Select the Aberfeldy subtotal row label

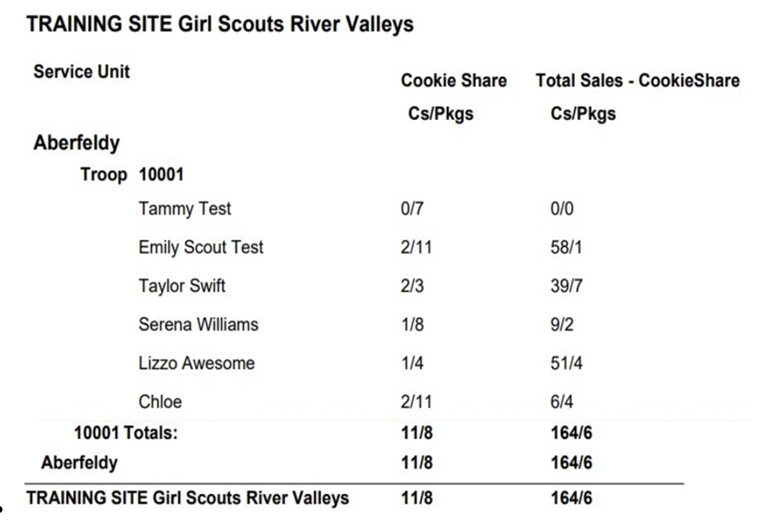click(x=79, y=462)
